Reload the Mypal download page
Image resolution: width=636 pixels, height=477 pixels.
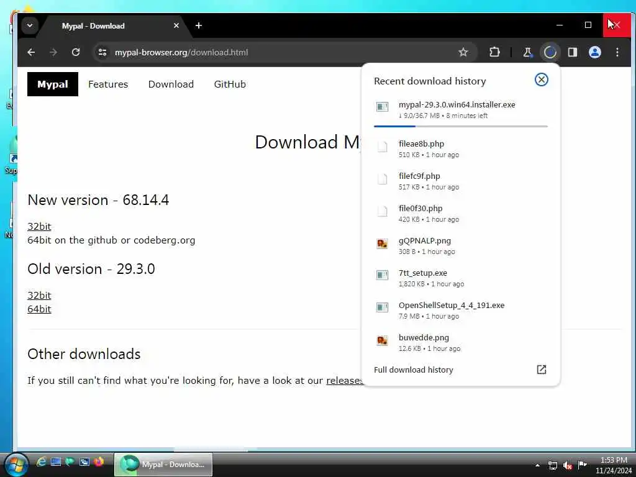[75, 52]
